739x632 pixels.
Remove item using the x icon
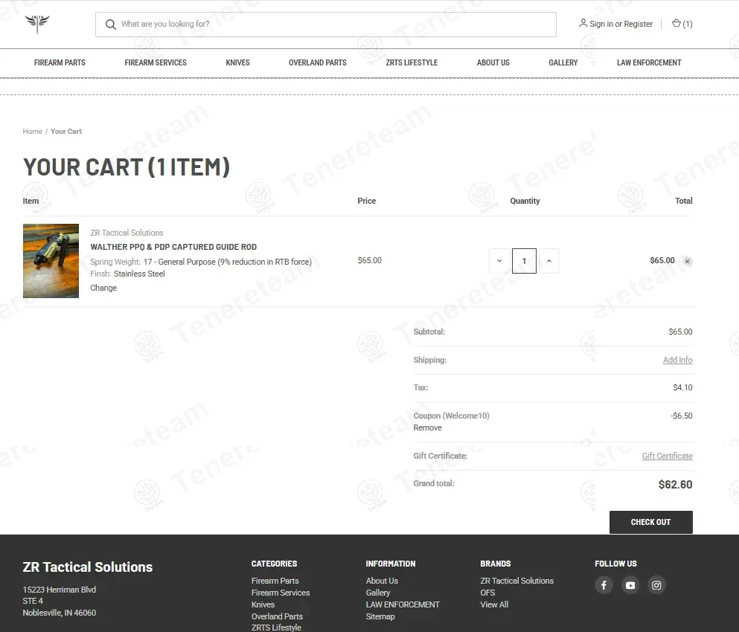click(x=687, y=262)
